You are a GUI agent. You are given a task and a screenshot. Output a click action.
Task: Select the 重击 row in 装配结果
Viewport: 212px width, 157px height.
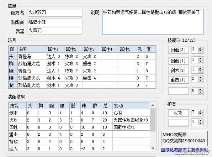(79, 134)
